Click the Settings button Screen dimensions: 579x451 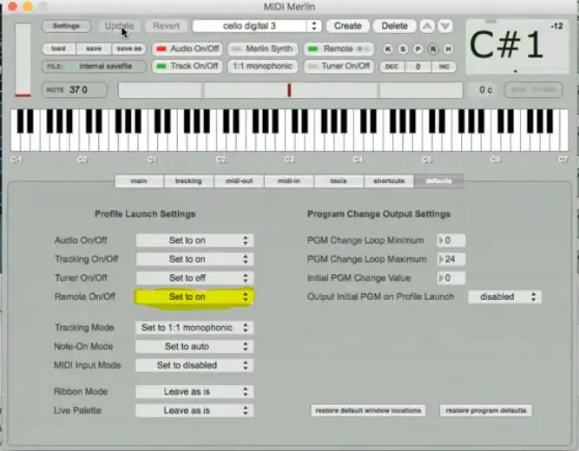pos(66,26)
